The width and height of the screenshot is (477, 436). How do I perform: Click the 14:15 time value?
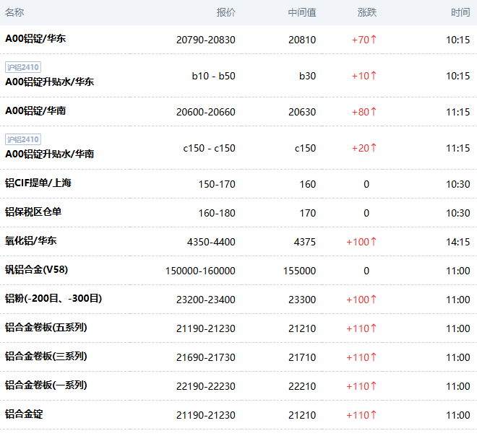tap(457, 242)
